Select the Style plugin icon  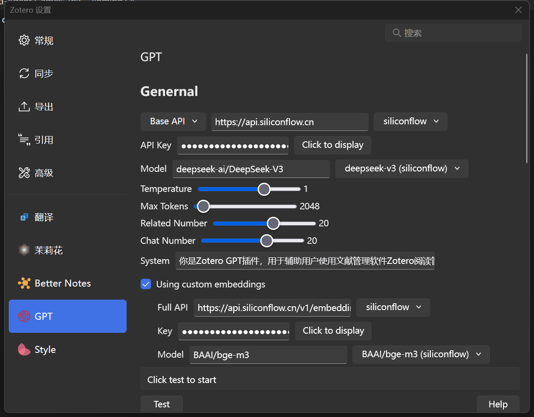pos(24,349)
